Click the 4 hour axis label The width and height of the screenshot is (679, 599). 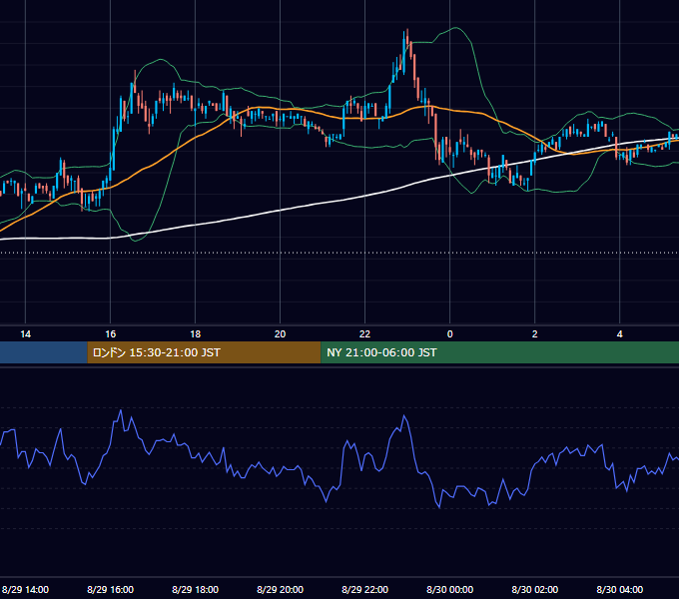(620, 334)
